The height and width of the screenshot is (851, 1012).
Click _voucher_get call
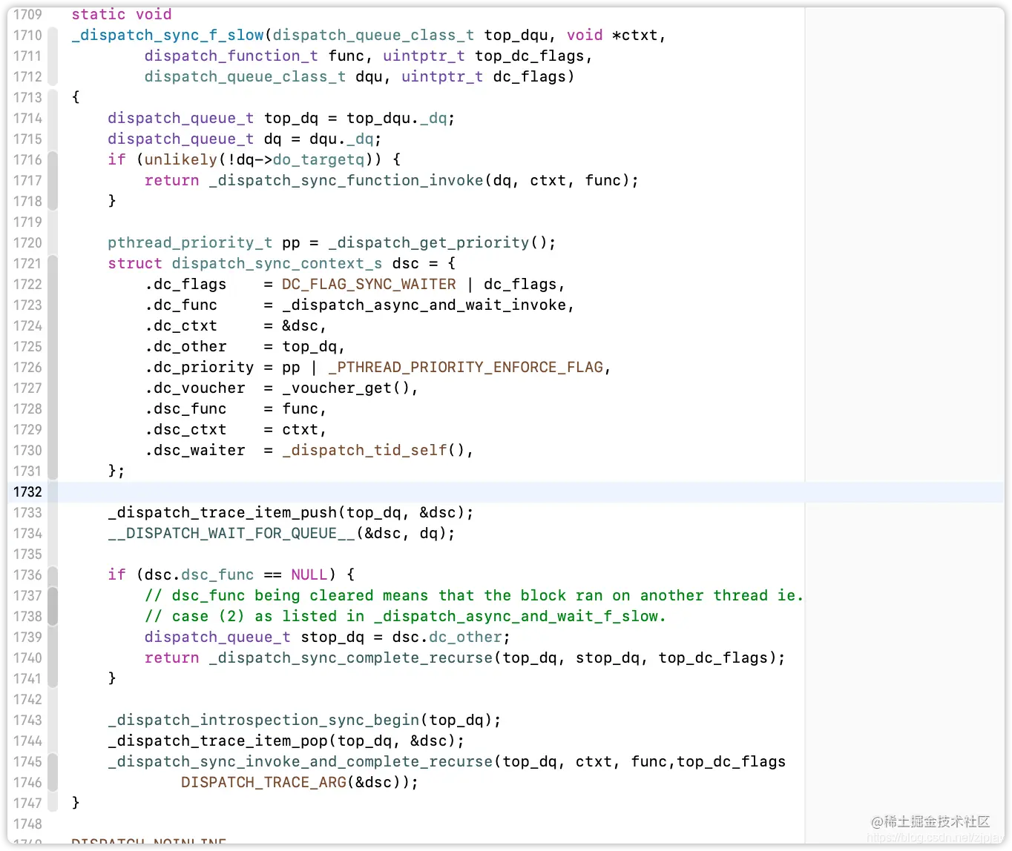tap(337, 388)
